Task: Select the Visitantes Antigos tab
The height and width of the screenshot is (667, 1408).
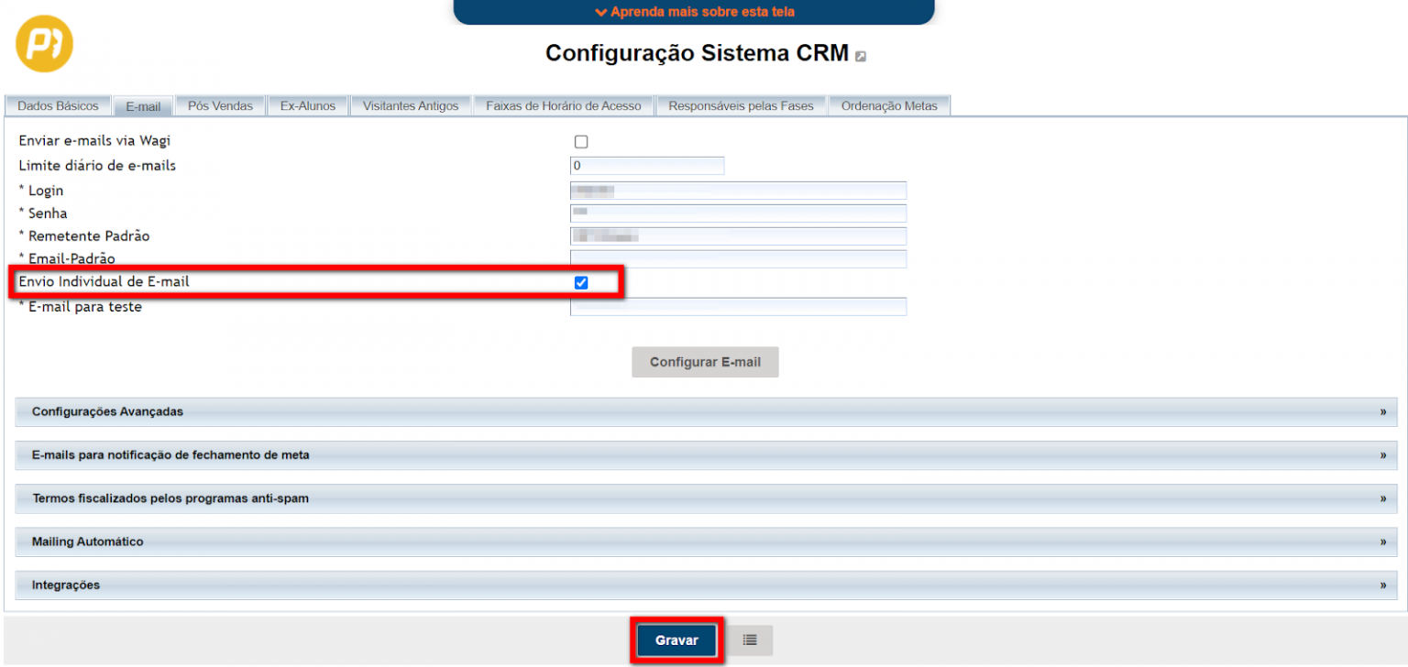Action: tap(411, 106)
